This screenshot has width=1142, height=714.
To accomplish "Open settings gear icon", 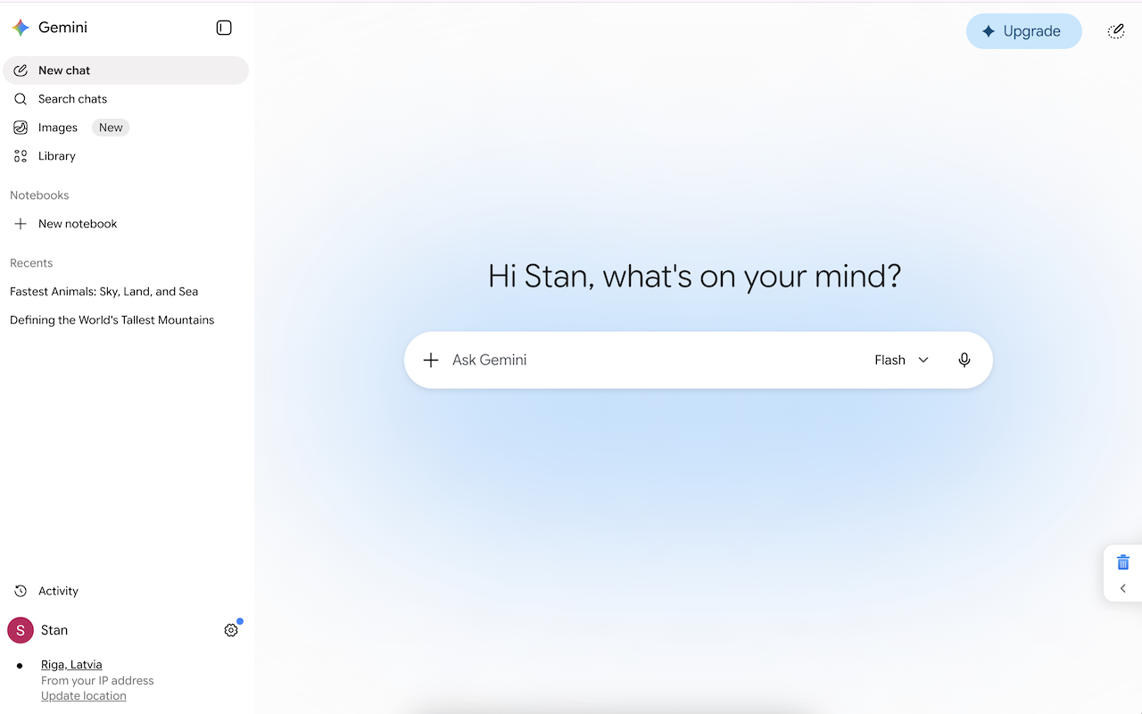I will coord(231,630).
